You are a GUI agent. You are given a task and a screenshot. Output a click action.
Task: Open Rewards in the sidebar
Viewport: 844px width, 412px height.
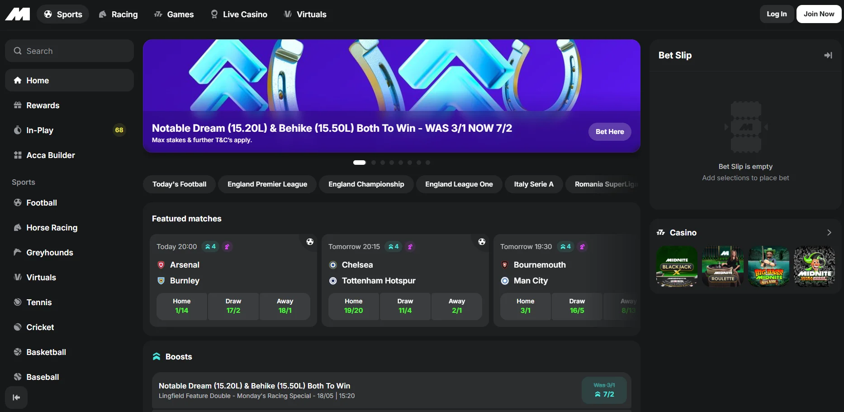(69, 105)
